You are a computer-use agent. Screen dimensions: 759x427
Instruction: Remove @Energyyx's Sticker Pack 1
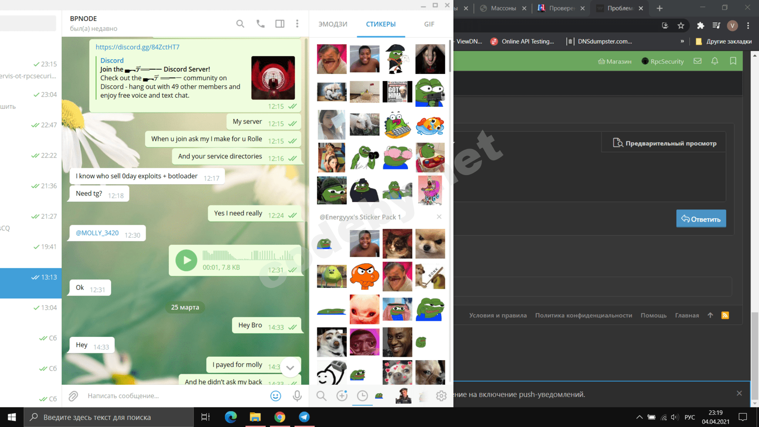439,217
